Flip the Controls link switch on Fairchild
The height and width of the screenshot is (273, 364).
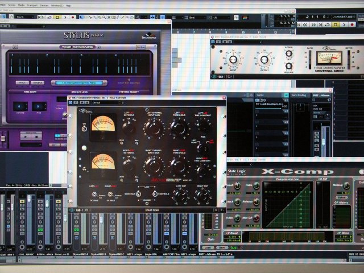tap(155, 193)
